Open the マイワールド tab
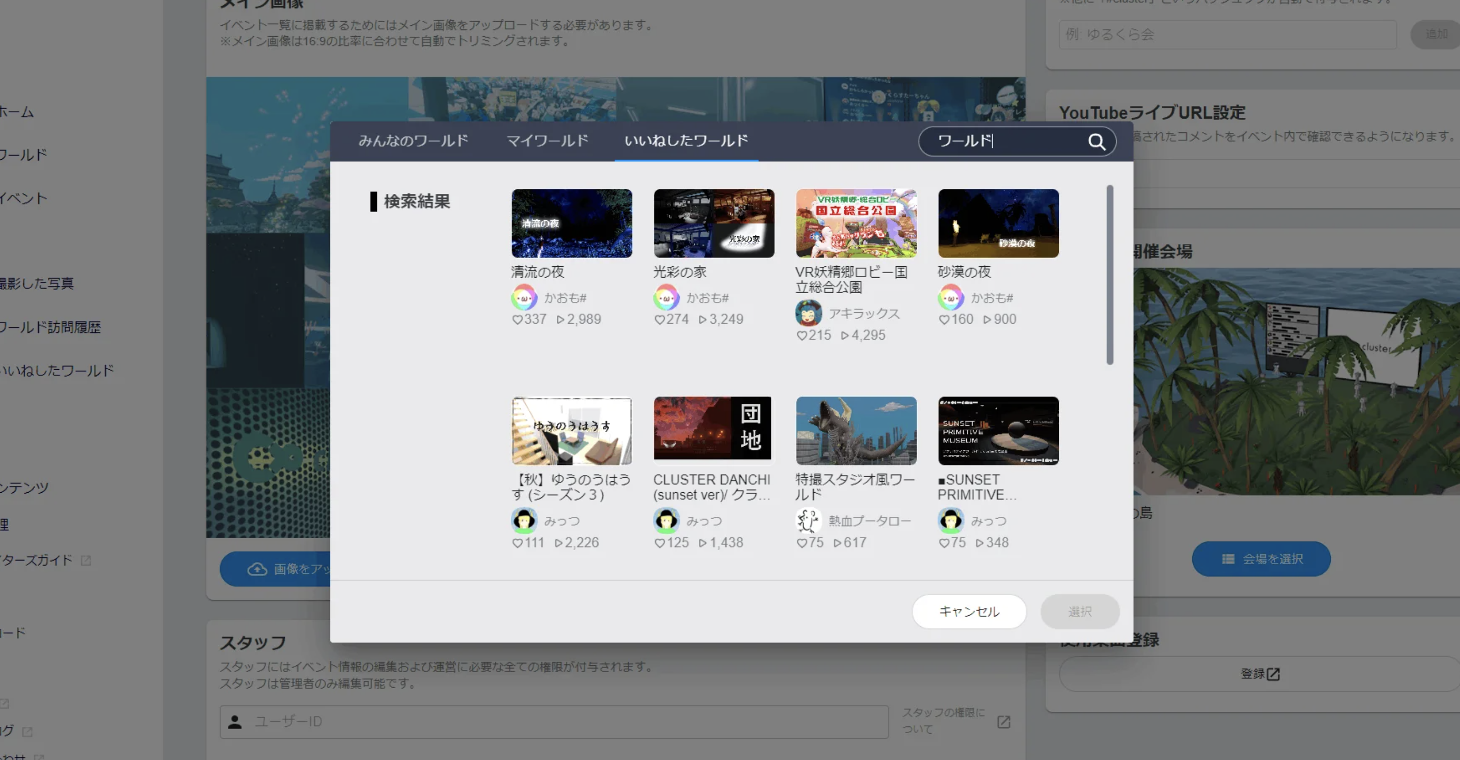 coord(547,141)
